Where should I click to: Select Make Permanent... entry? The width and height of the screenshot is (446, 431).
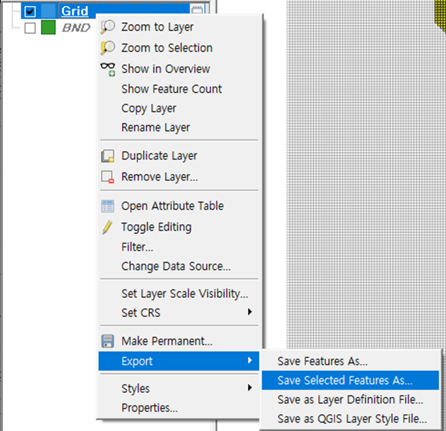[179, 341]
